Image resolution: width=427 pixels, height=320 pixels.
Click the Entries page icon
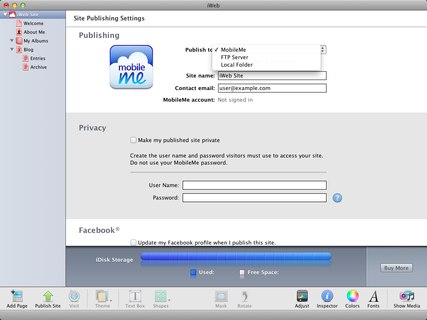pyautogui.click(x=25, y=58)
